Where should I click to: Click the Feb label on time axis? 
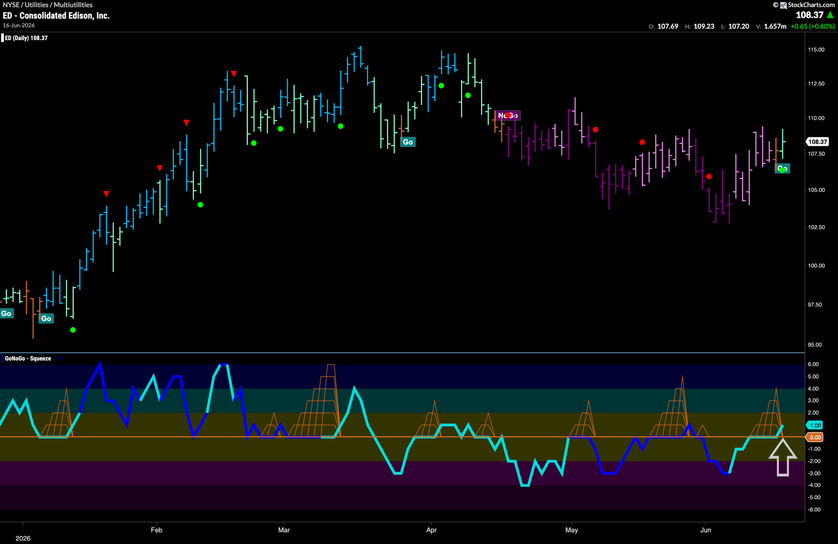tap(157, 530)
